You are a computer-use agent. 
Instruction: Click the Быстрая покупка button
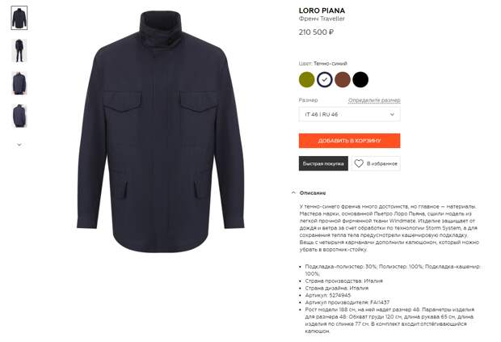323,163
